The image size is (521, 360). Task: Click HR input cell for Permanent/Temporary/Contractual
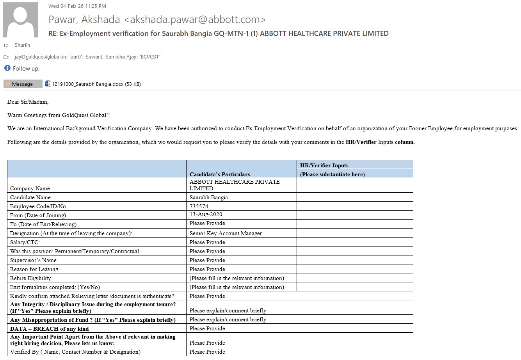355,251
